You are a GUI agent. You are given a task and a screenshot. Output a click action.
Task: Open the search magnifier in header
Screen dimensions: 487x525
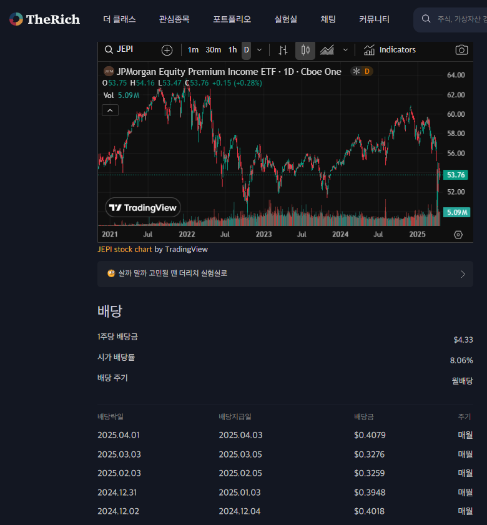pyautogui.click(x=426, y=19)
